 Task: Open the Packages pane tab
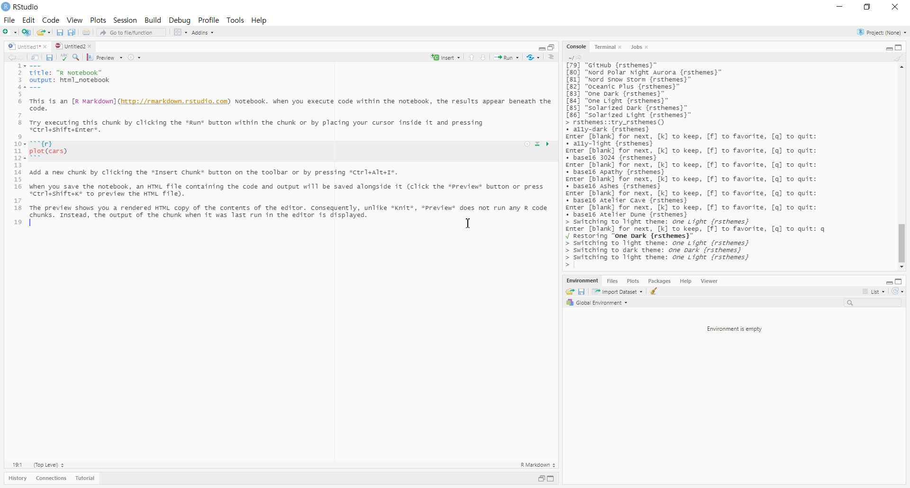point(659,281)
